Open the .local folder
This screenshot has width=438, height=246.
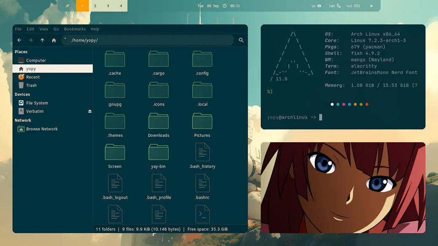[202, 94]
